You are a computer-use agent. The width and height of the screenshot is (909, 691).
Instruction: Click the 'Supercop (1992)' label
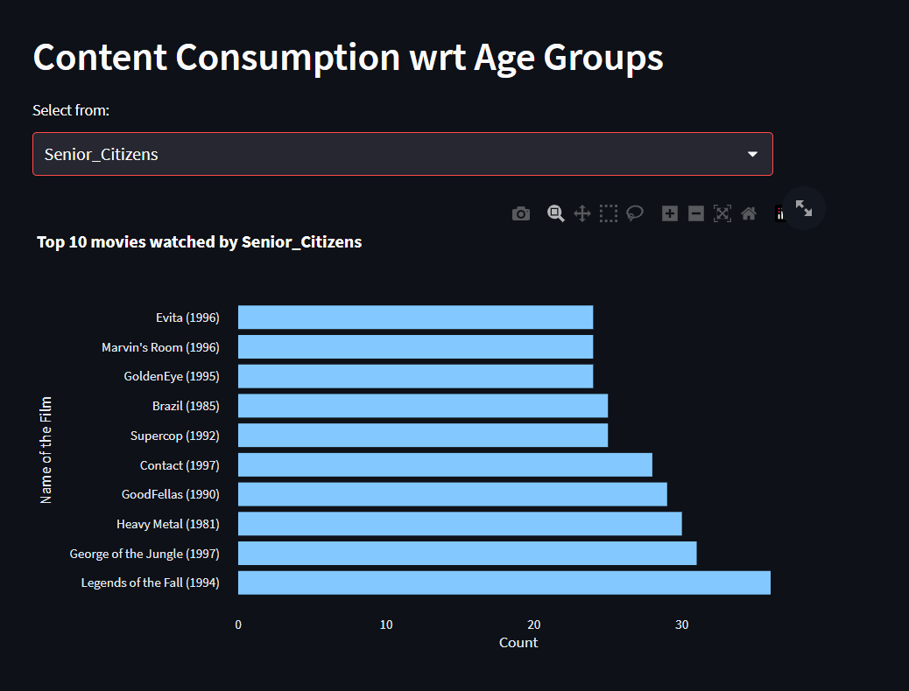[175, 436]
